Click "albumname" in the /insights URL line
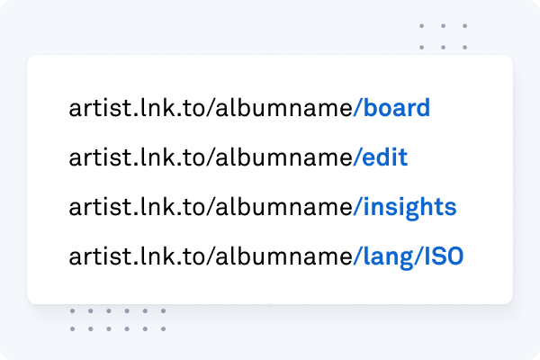 tap(283, 207)
